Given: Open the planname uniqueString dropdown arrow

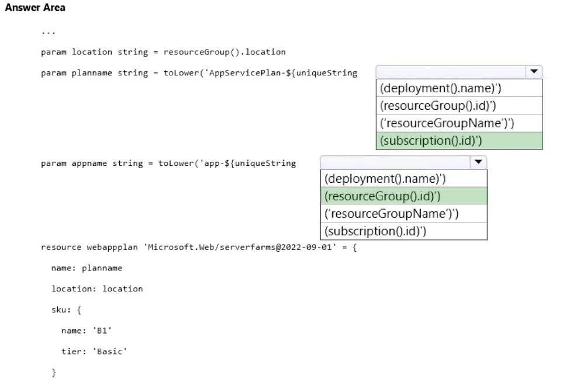Looking at the screenshot, I should click(x=534, y=72).
